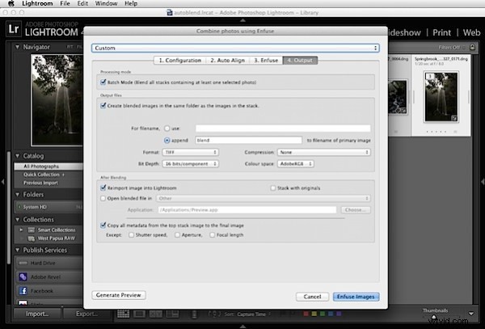
Task: Open the 'Other' application dropdown
Action: 264,199
